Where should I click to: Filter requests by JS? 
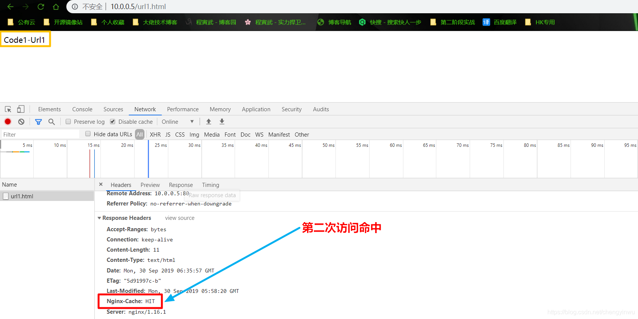click(x=168, y=134)
